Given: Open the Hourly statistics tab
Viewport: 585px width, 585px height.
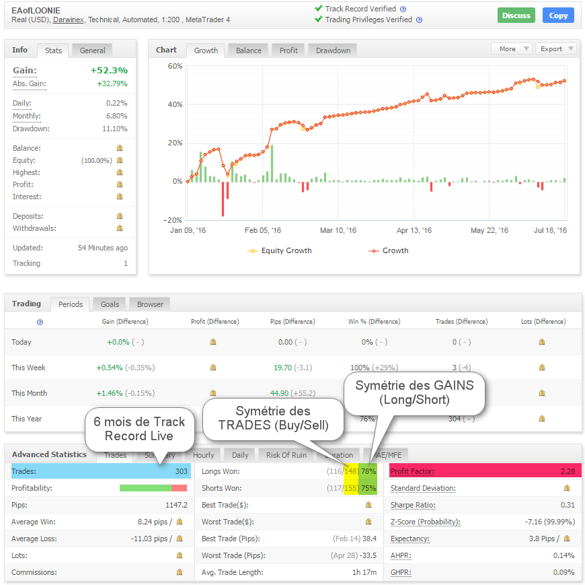Looking at the screenshot, I should (x=204, y=455).
